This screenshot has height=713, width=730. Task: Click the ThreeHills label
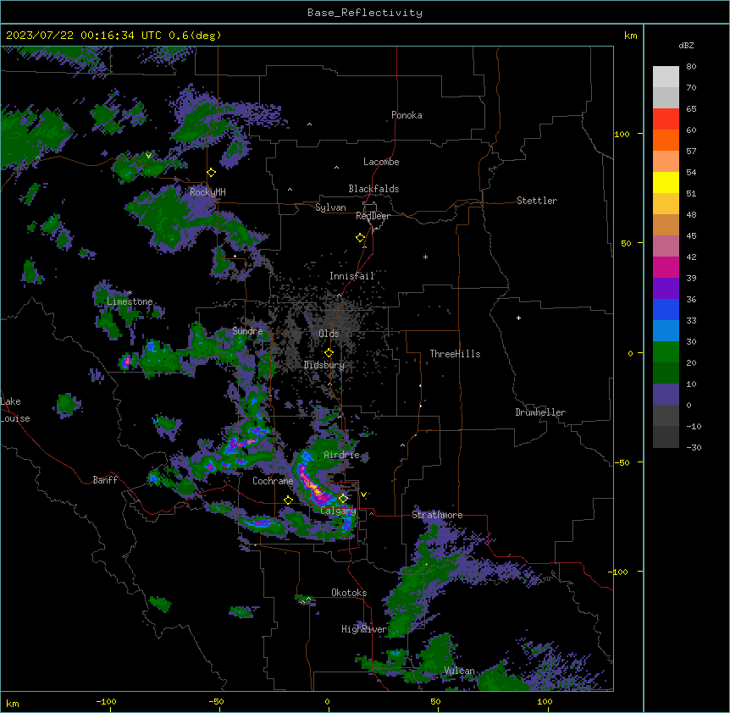(455, 354)
